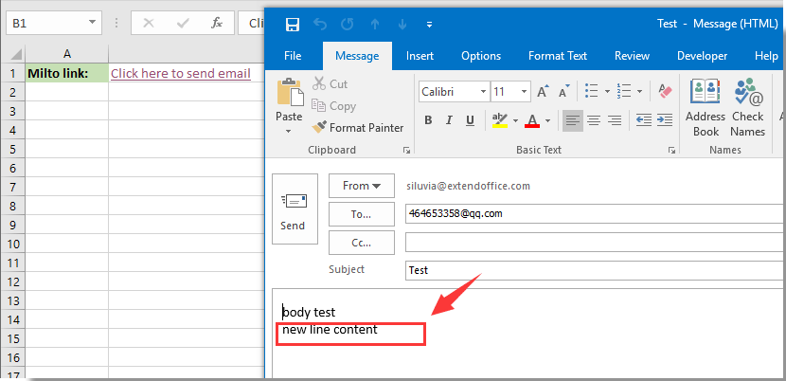The image size is (786, 381).
Task: Switch to the Message tab
Action: point(357,56)
